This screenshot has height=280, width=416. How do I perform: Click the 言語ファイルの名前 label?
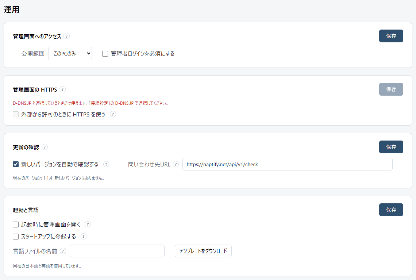click(35, 251)
